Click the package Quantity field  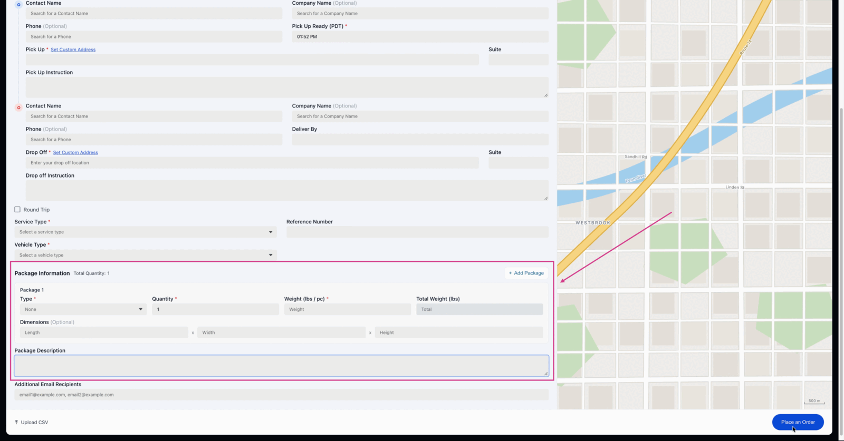[215, 309]
